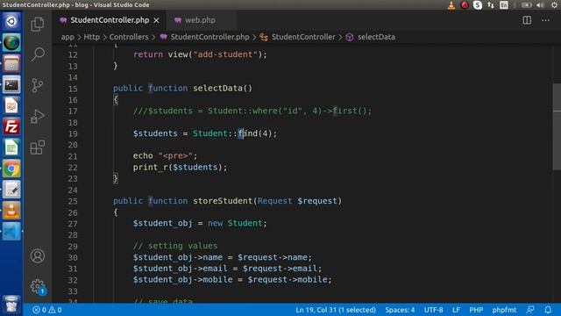Open the Explorer view in activity bar

pyautogui.click(x=37, y=25)
